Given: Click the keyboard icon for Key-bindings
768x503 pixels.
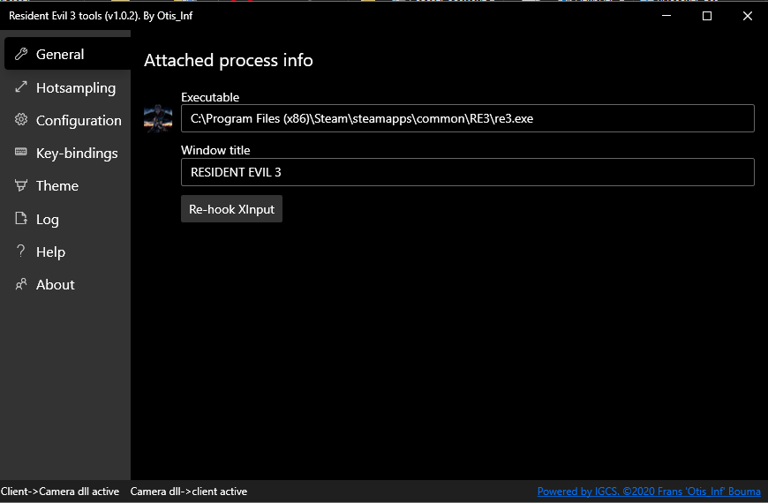Looking at the screenshot, I should coord(21,153).
